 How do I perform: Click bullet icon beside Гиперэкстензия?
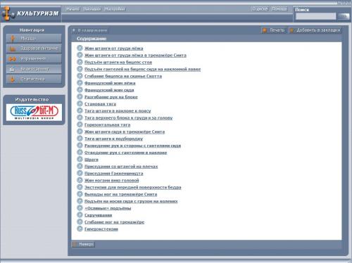tap(80, 229)
